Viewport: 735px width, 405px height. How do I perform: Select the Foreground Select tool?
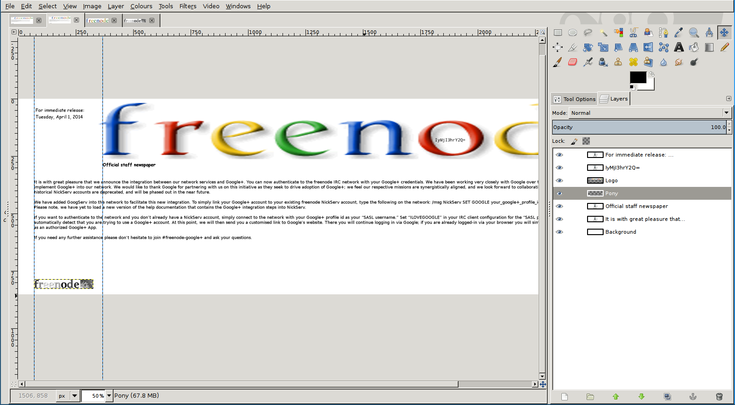(648, 33)
